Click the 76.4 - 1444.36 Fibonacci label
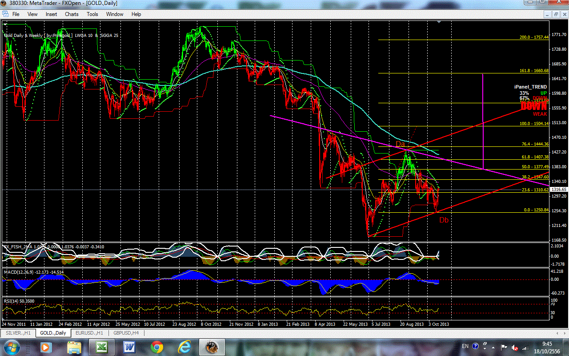 [x=535, y=144]
